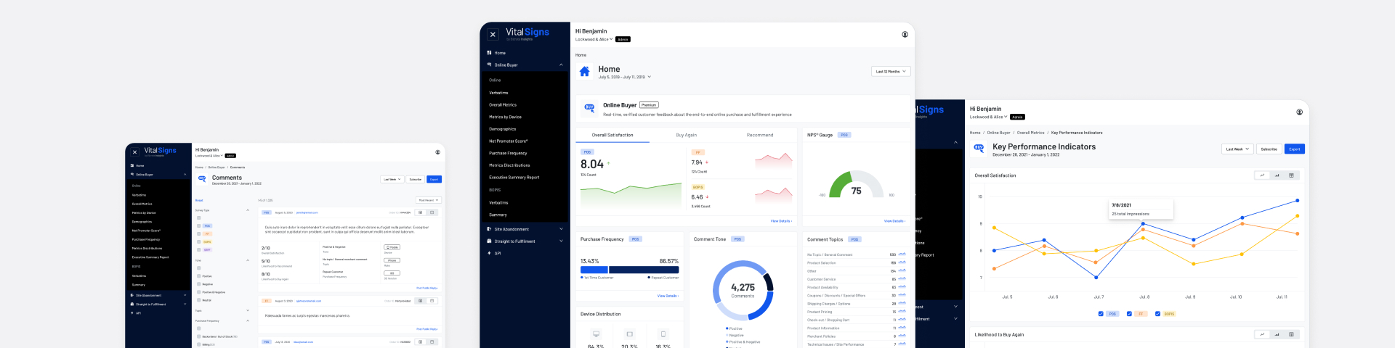Click the blue house icon beside Home title

585,71
